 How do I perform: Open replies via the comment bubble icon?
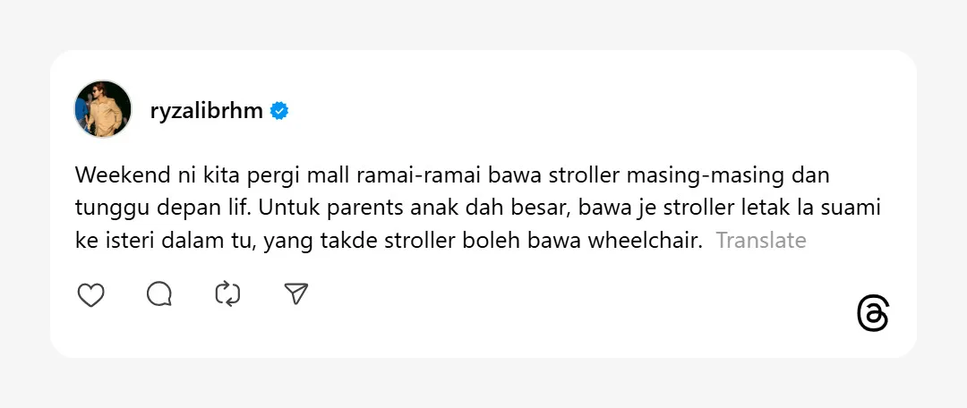click(x=159, y=294)
